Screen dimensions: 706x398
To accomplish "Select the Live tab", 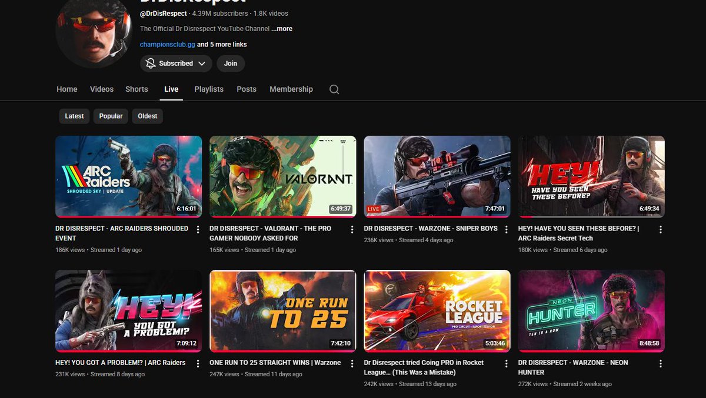I will coord(171,89).
